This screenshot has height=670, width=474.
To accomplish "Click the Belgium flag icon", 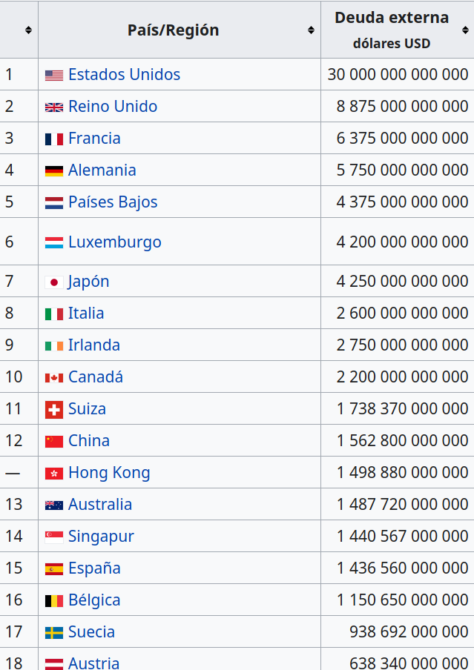I will tap(53, 600).
